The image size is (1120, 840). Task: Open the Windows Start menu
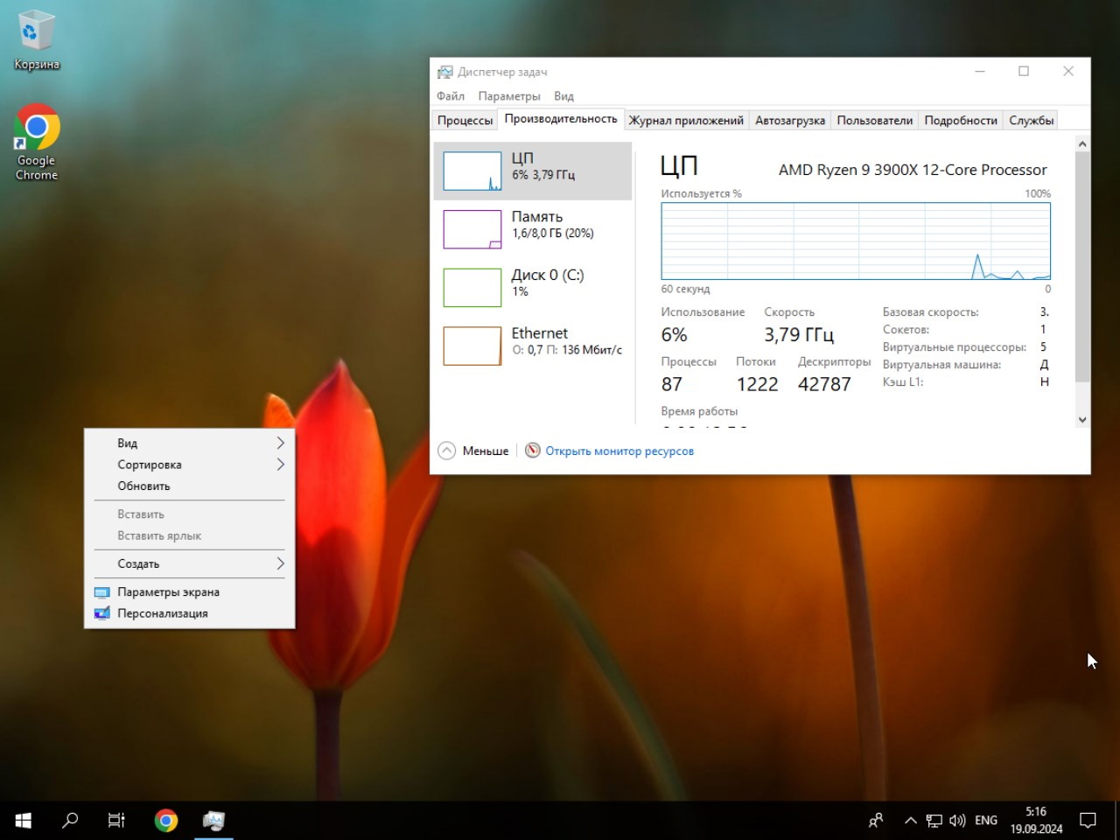pyautogui.click(x=24, y=820)
